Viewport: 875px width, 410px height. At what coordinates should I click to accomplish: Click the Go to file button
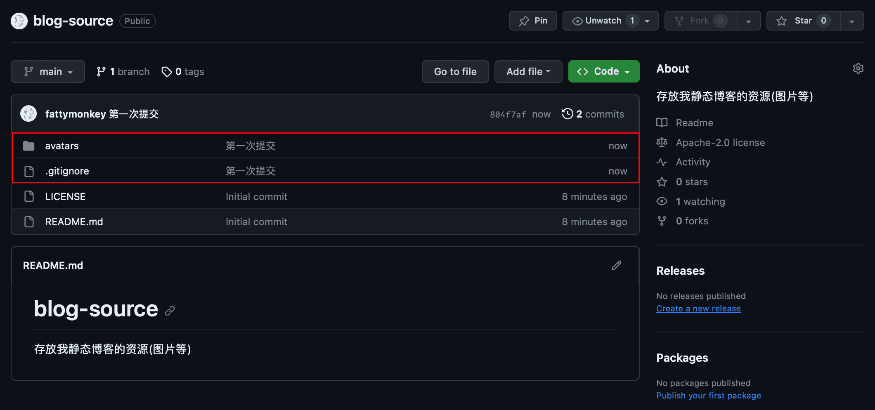[x=455, y=72]
